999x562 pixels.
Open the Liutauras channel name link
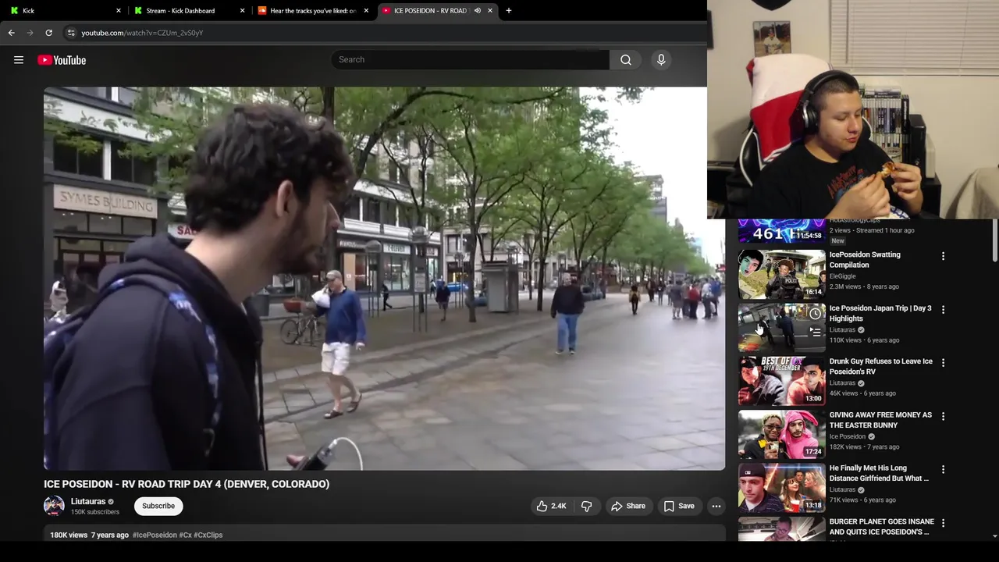[x=88, y=502]
